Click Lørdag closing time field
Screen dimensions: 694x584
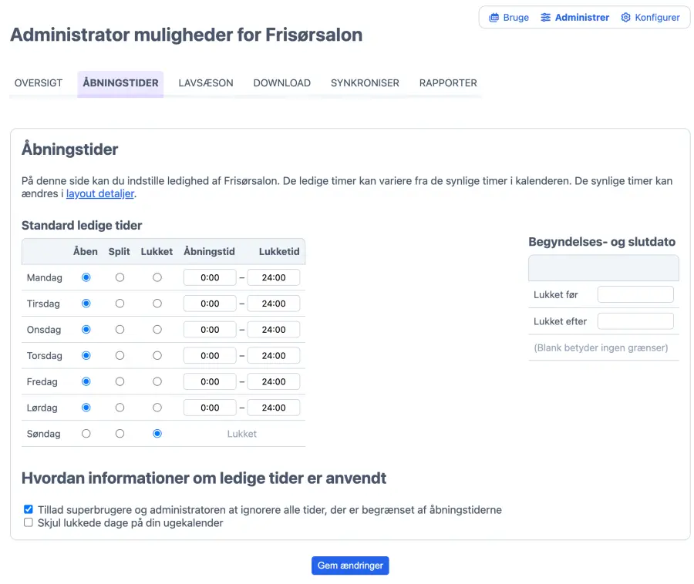pos(274,408)
